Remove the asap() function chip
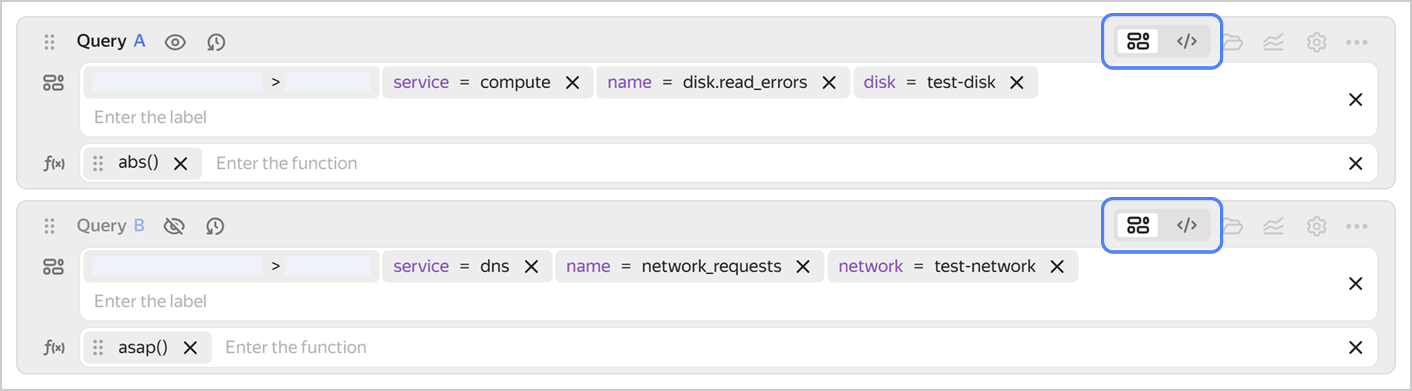Viewport: 1412px width, 391px height. tap(192, 347)
